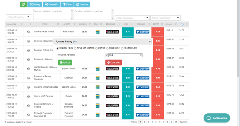The height and width of the screenshot is (126, 240).
Task: Click contra odds 1.90 for Espanyol match
Action: point(158,78)
